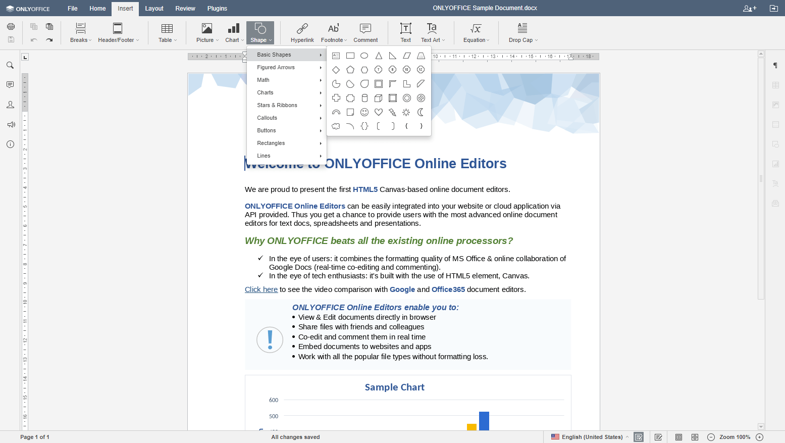Open the Lines submenu
The width and height of the screenshot is (785, 443).
click(x=287, y=156)
